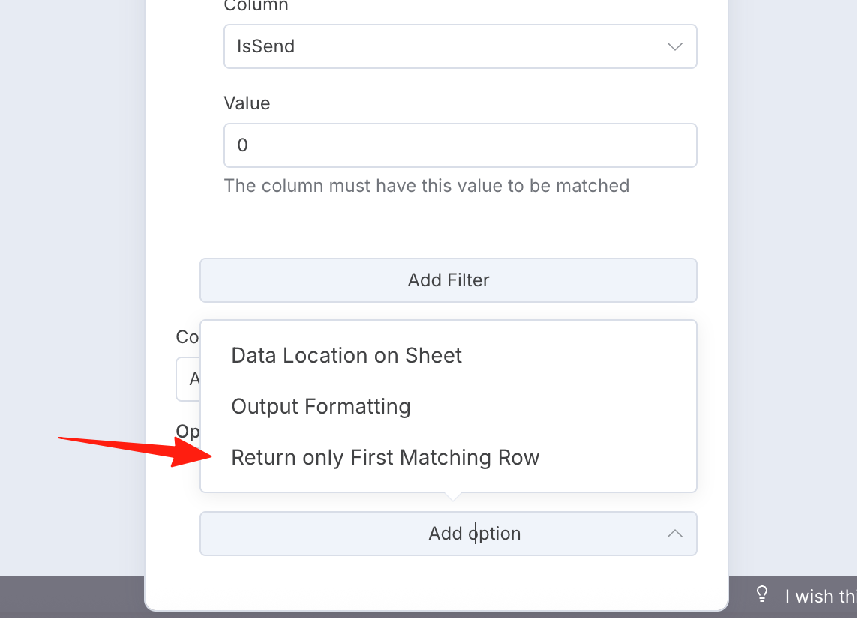Click the up chevron on Add option
Viewport: 858px width, 619px height.
[675, 534]
